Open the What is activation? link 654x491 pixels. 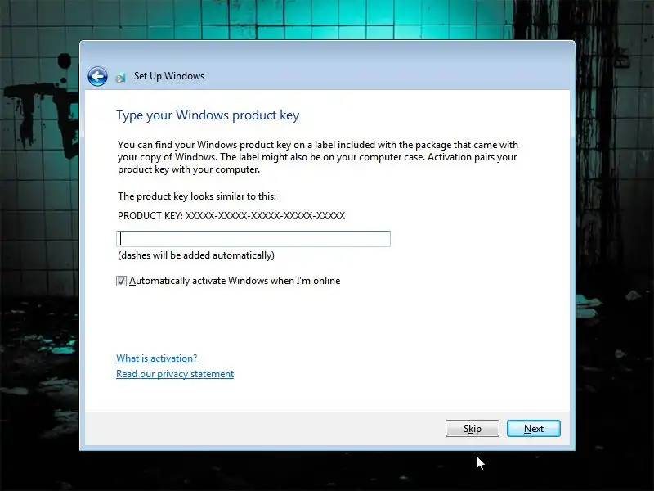coord(156,358)
